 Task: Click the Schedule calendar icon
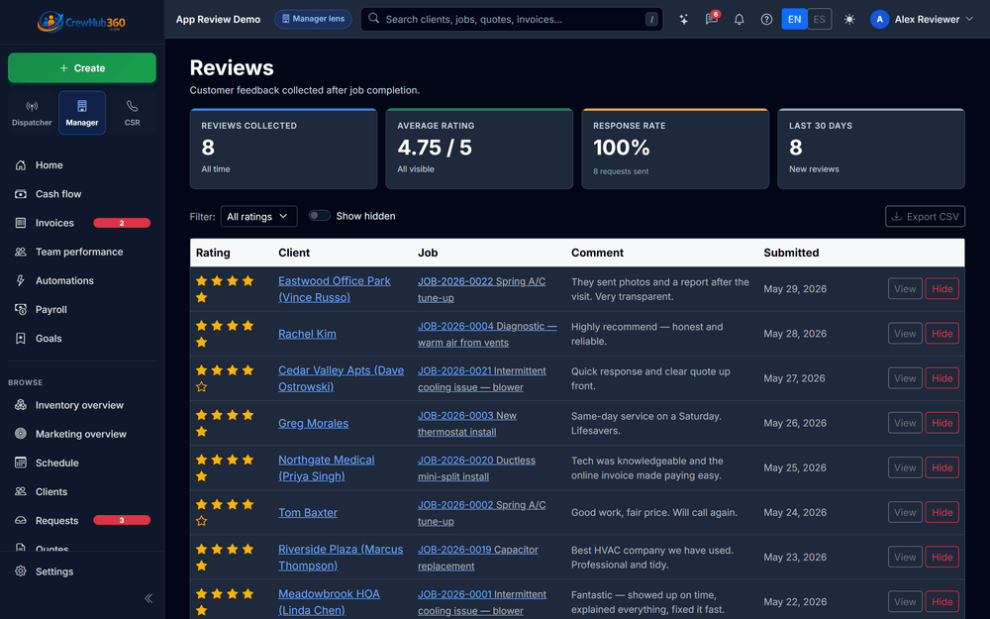[x=21, y=463]
